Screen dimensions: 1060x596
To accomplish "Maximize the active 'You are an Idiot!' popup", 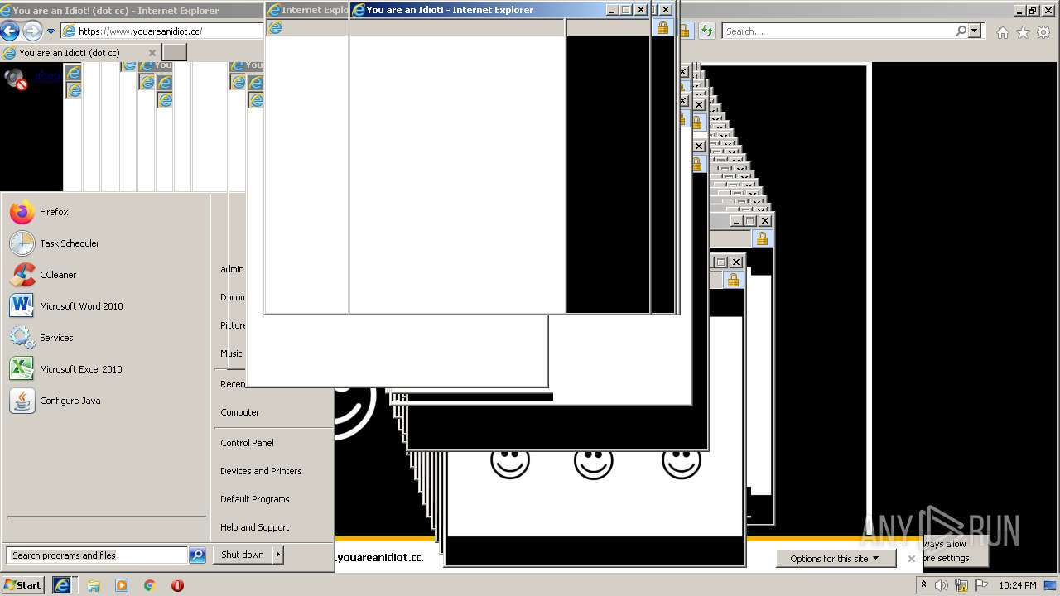I will click(x=626, y=10).
